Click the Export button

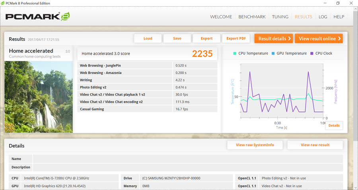tap(206, 39)
